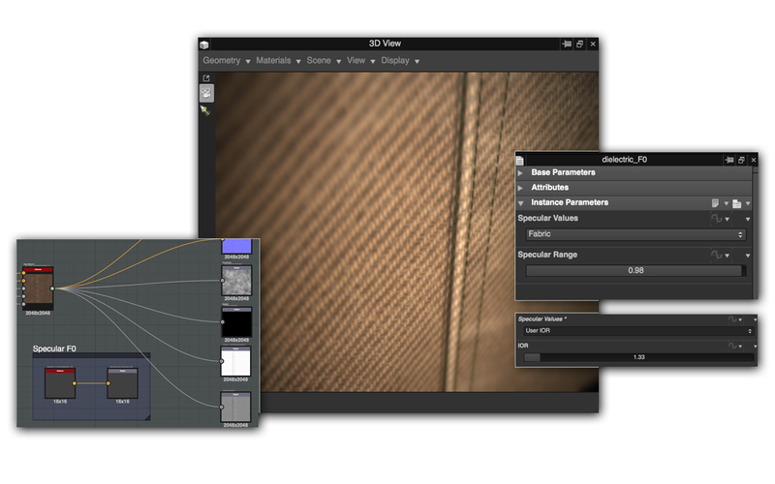This screenshot has height=484, width=775.
Task: Click the dielectric_F0 document icon
Action: [520, 160]
